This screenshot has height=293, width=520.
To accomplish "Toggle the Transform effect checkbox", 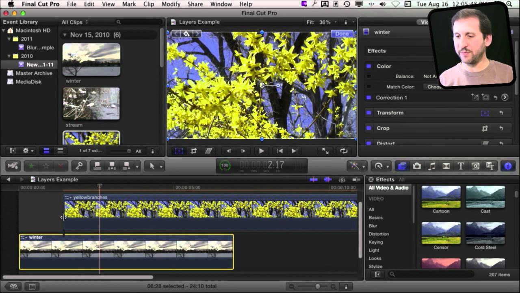I will 369,113.
